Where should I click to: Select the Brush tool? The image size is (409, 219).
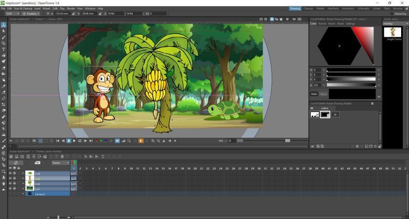click(4, 37)
